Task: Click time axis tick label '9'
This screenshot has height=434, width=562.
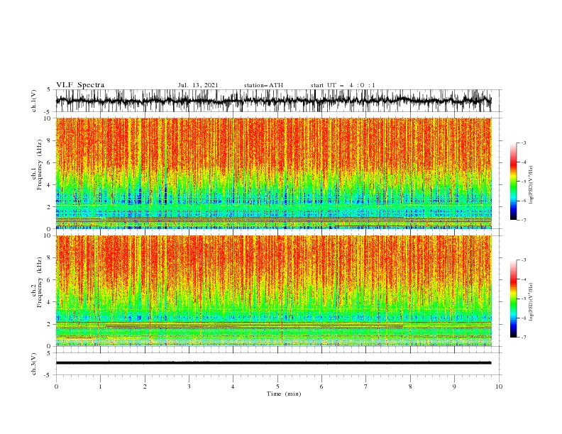Action: (x=454, y=386)
